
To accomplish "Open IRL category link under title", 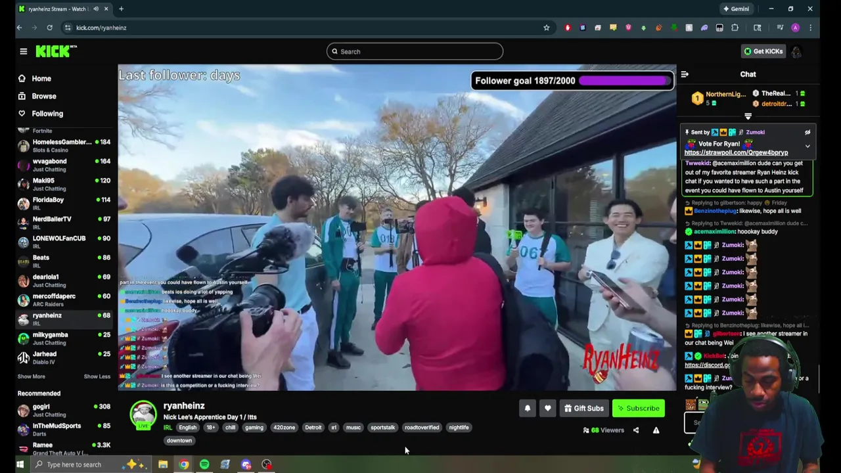I will [x=168, y=428].
